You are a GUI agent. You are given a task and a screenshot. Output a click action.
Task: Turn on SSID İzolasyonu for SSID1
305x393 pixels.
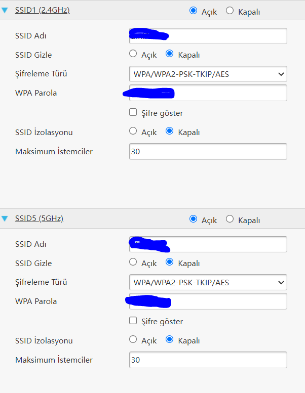tap(133, 132)
